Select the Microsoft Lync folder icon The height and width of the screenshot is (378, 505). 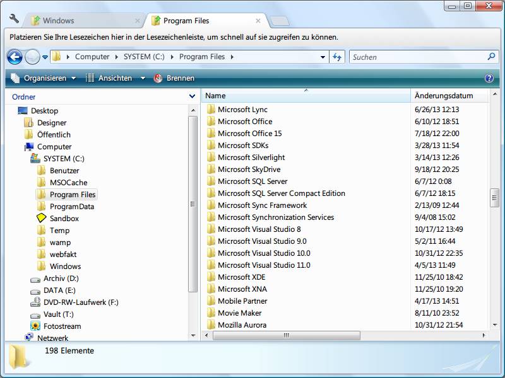coord(211,109)
